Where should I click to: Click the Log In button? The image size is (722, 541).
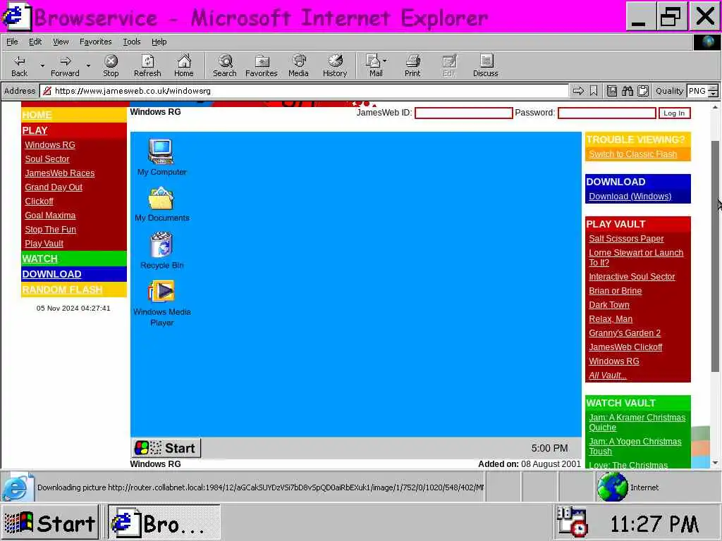point(674,113)
